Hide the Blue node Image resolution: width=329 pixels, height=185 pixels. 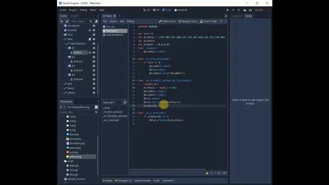point(94,39)
